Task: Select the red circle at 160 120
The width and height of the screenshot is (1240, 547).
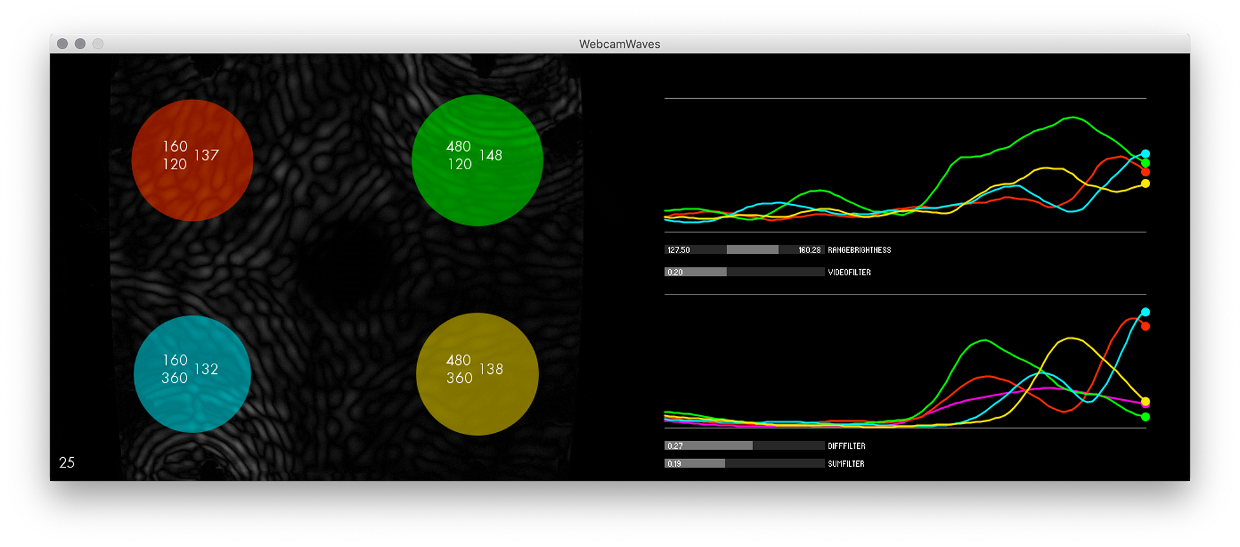Action: tap(192, 160)
